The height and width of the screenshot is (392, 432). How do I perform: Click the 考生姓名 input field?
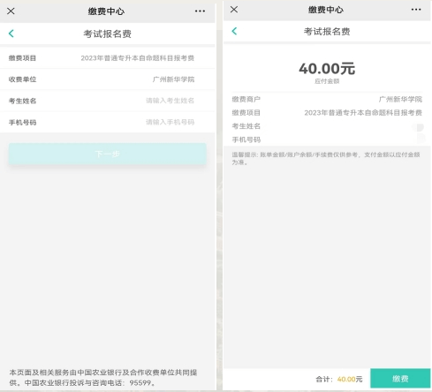coord(108,101)
